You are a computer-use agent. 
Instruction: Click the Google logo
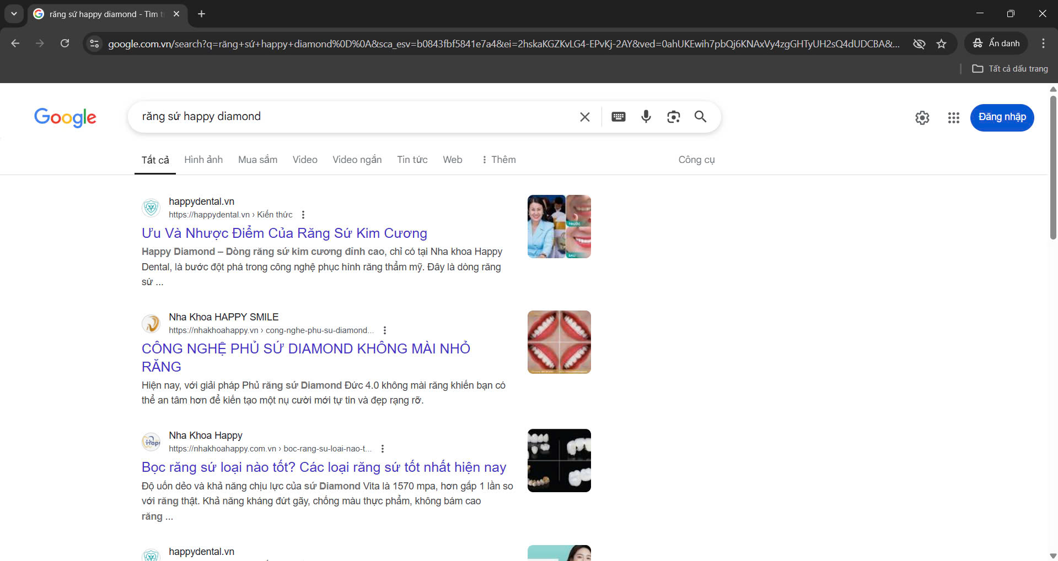(x=65, y=117)
